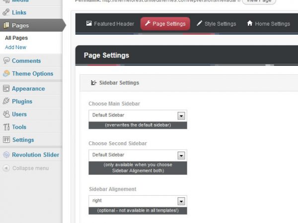Open the Choose Second Sidebar dropdown
Screen dimensions: 298x223
click(181, 155)
